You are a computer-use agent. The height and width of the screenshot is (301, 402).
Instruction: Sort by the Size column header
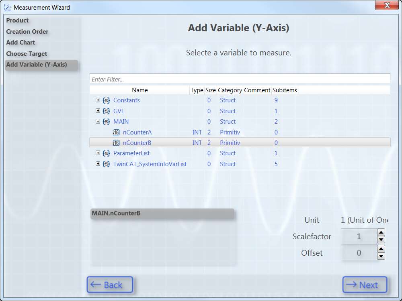(211, 90)
